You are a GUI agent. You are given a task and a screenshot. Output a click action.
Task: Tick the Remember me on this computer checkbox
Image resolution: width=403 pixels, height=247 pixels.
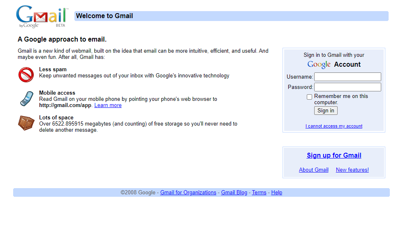tap(309, 97)
